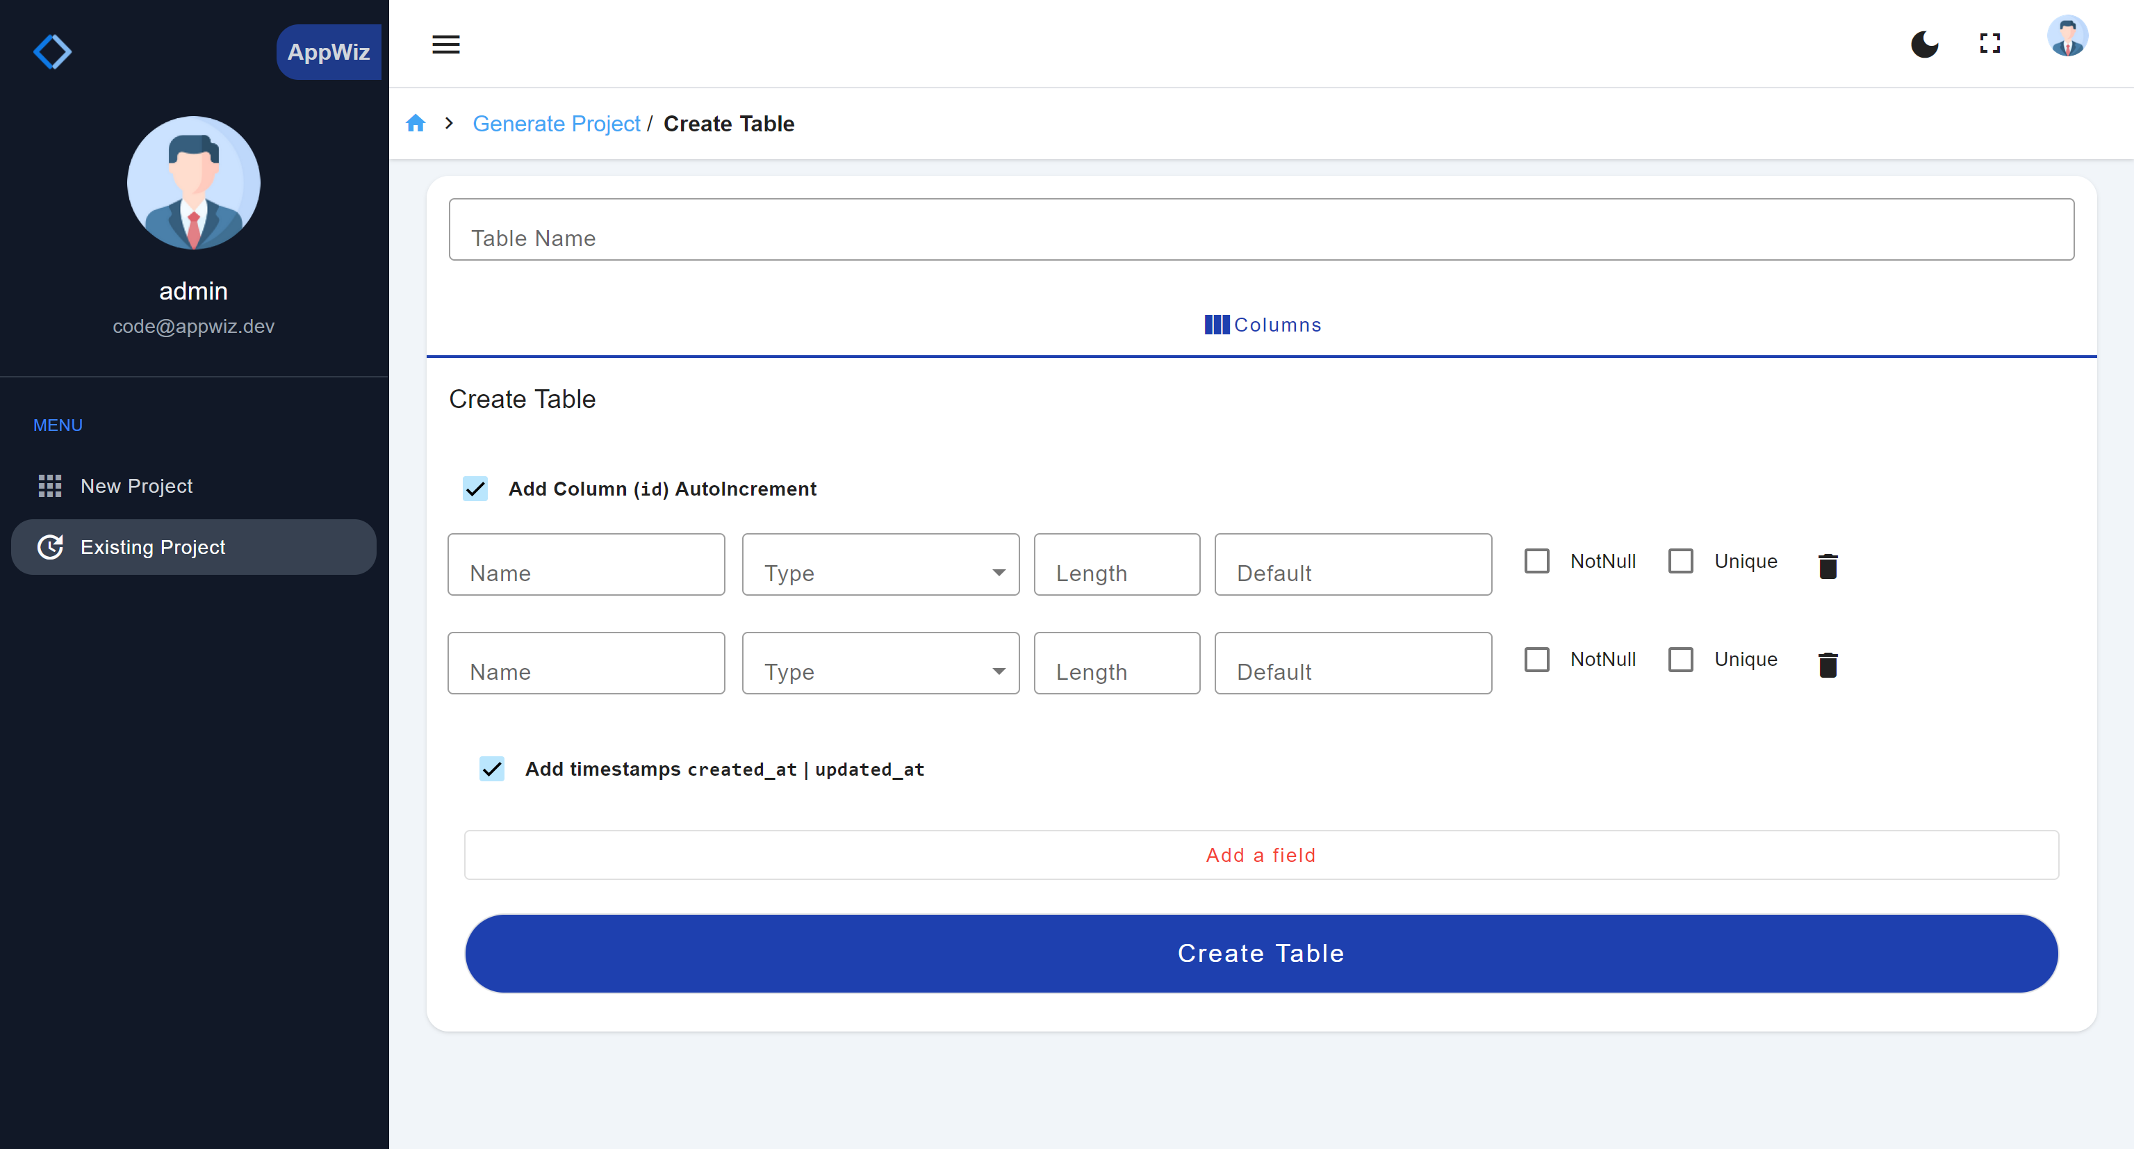Switch to dark mode via moon icon
2134x1149 pixels.
click(1923, 44)
